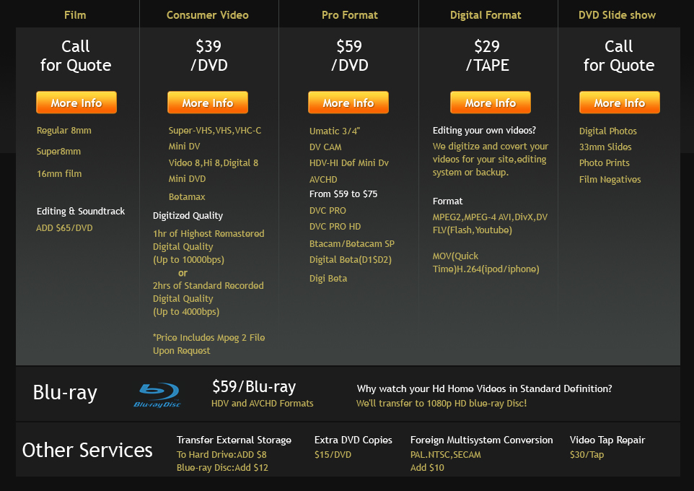Click the Extra DVD Copies service
The image size is (694, 491).
coord(352,440)
